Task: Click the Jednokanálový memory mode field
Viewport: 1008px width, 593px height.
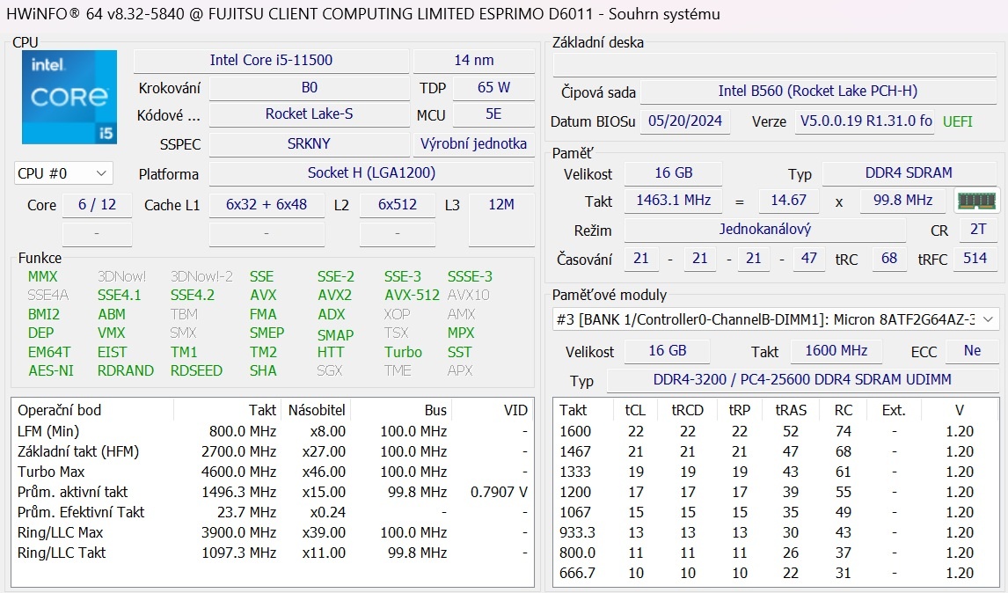Action: [x=764, y=230]
